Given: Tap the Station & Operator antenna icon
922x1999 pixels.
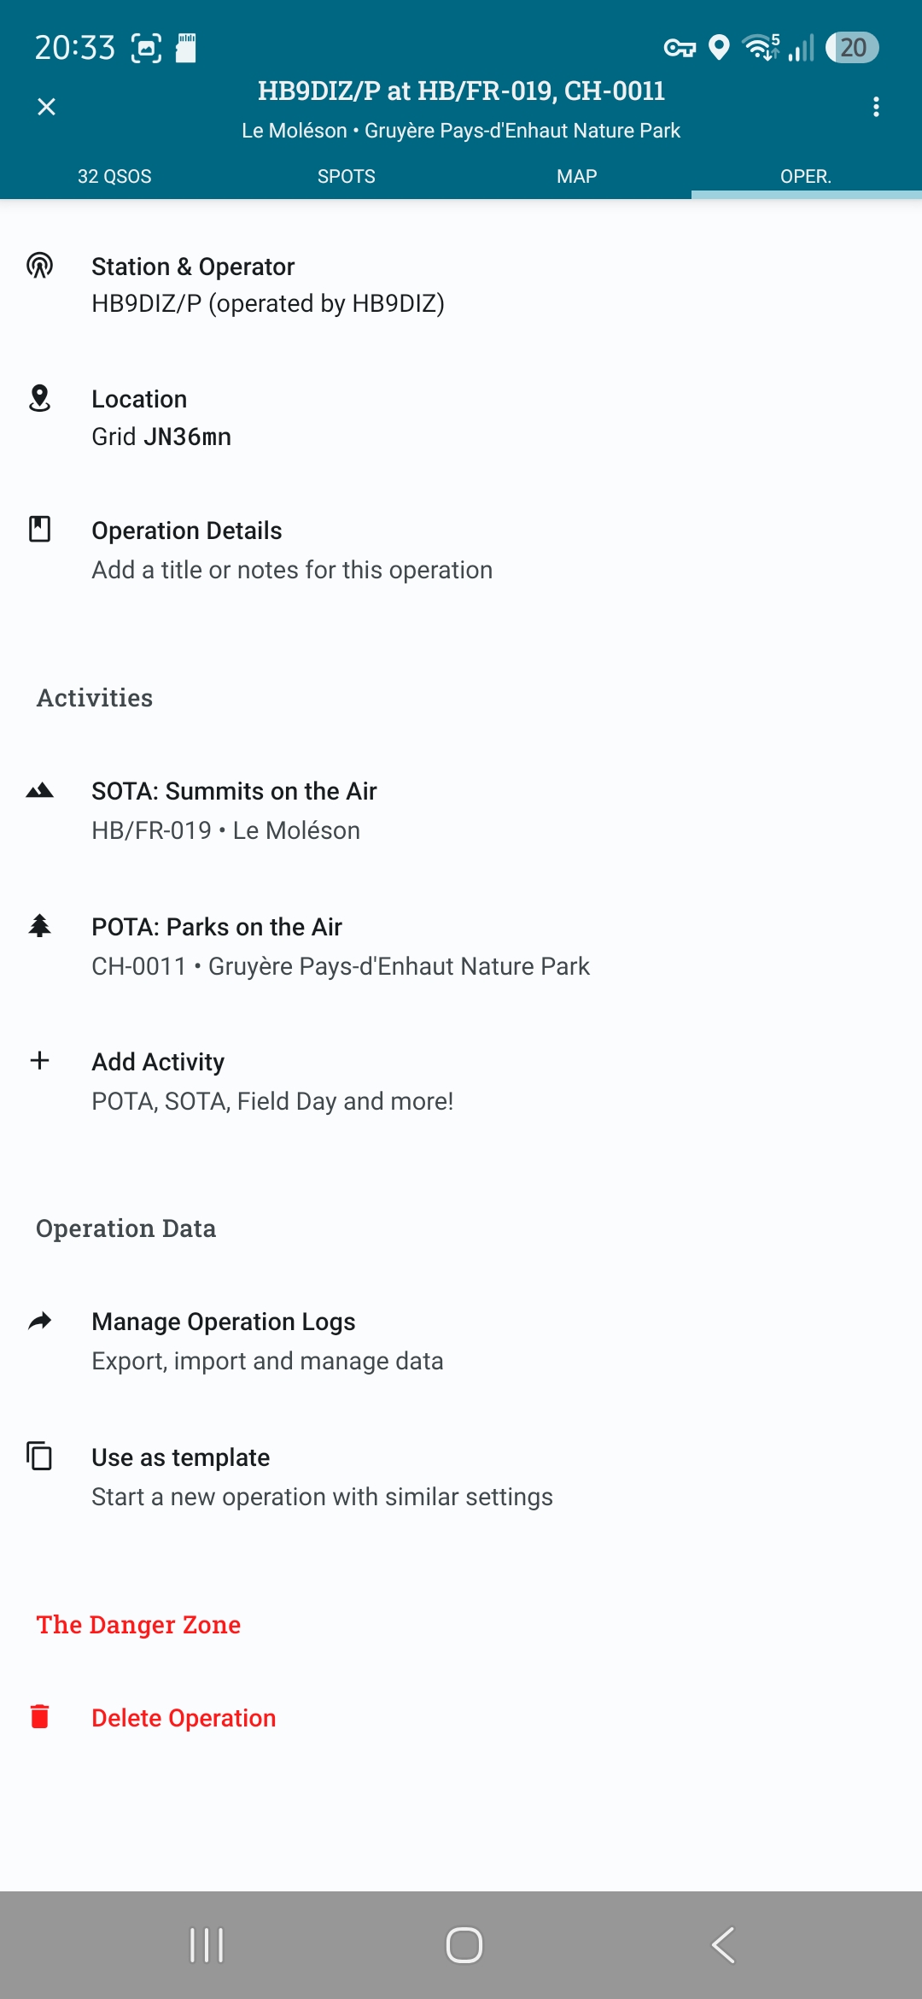Looking at the screenshot, I should click(x=39, y=266).
